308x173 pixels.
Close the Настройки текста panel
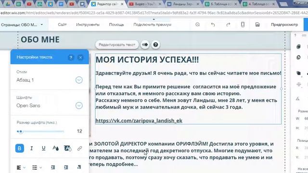80,58
